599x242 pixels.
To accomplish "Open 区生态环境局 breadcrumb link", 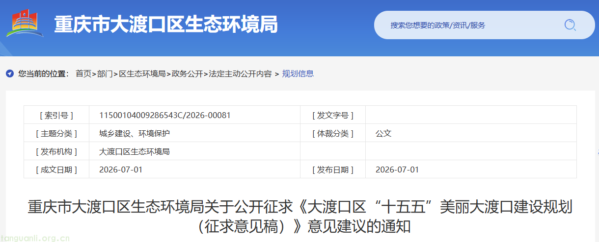I will (x=142, y=74).
